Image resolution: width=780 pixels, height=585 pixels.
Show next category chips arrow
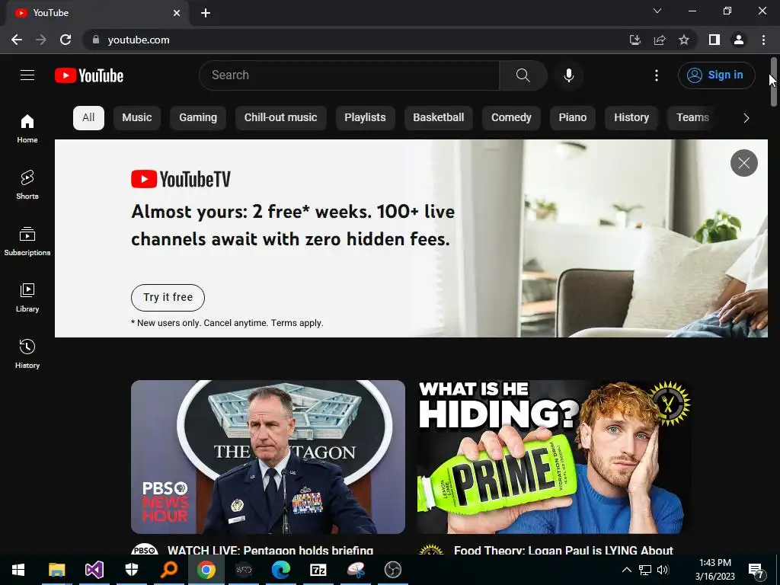point(746,118)
